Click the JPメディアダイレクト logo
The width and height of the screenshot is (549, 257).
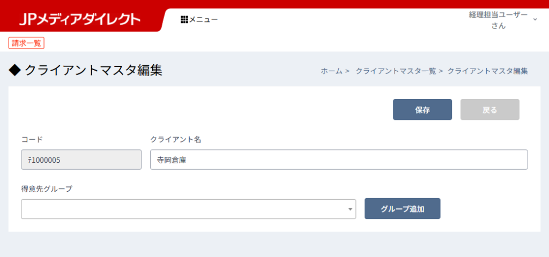79,20
